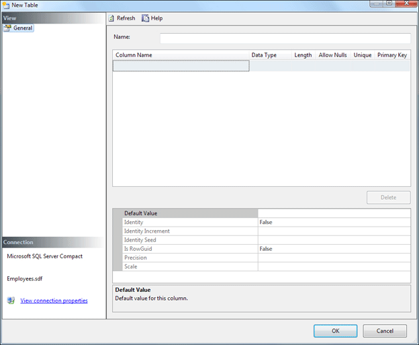Click the Refresh icon in the toolbar
The width and height of the screenshot is (419, 345).
click(111, 18)
